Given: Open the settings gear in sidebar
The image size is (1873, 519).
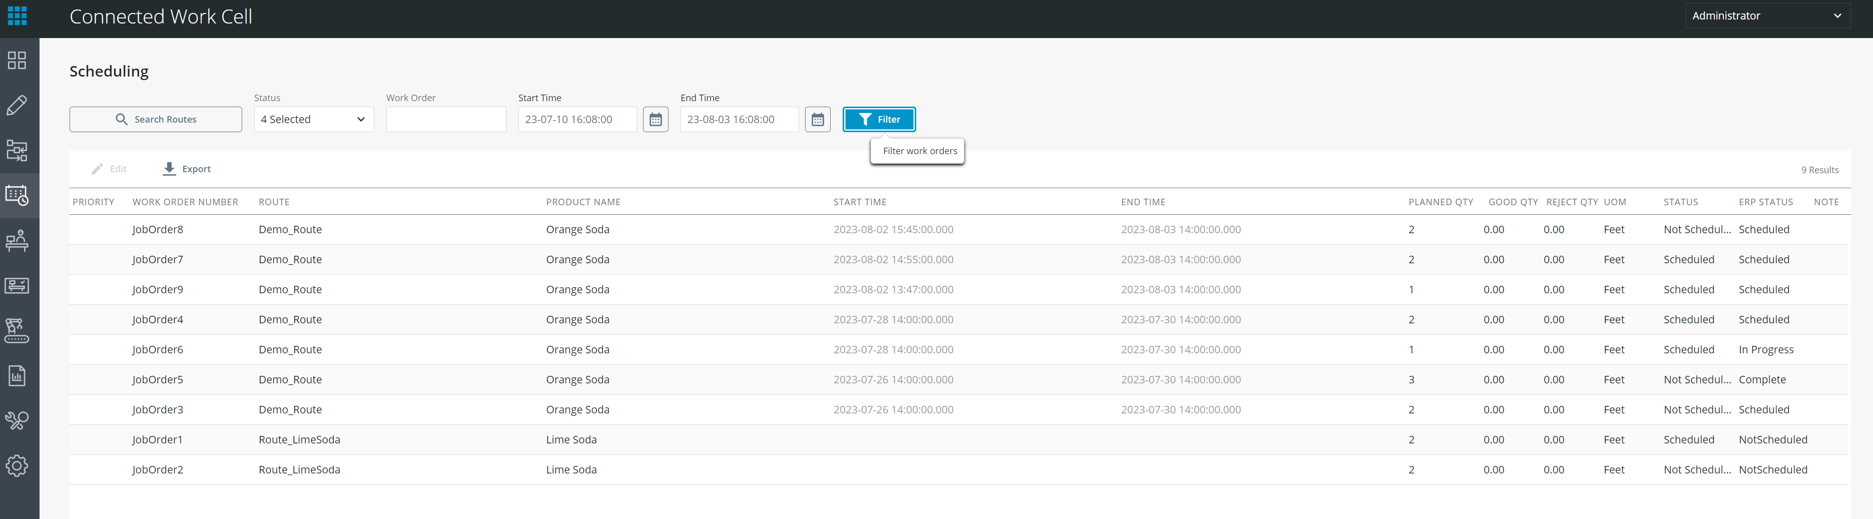Looking at the screenshot, I should pyautogui.click(x=17, y=465).
